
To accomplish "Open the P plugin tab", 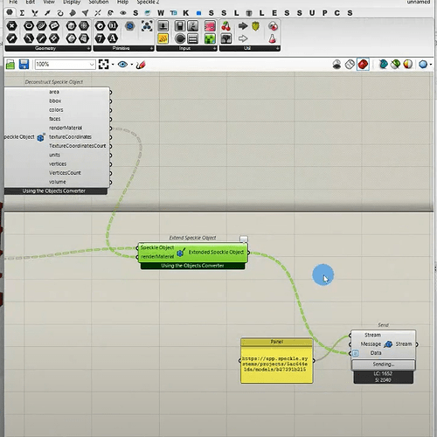I will (x=324, y=13).
